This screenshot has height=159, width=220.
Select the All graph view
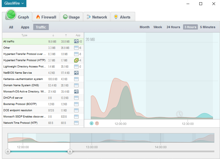[11, 27]
